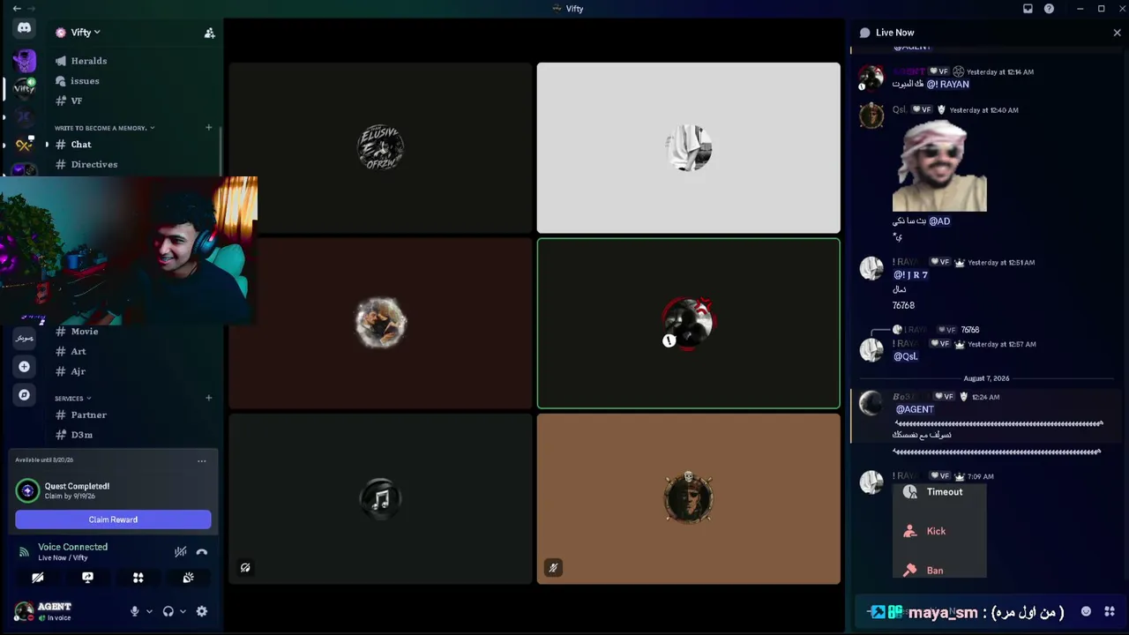Click the 76768 message text
1129x635 pixels.
click(903, 305)
